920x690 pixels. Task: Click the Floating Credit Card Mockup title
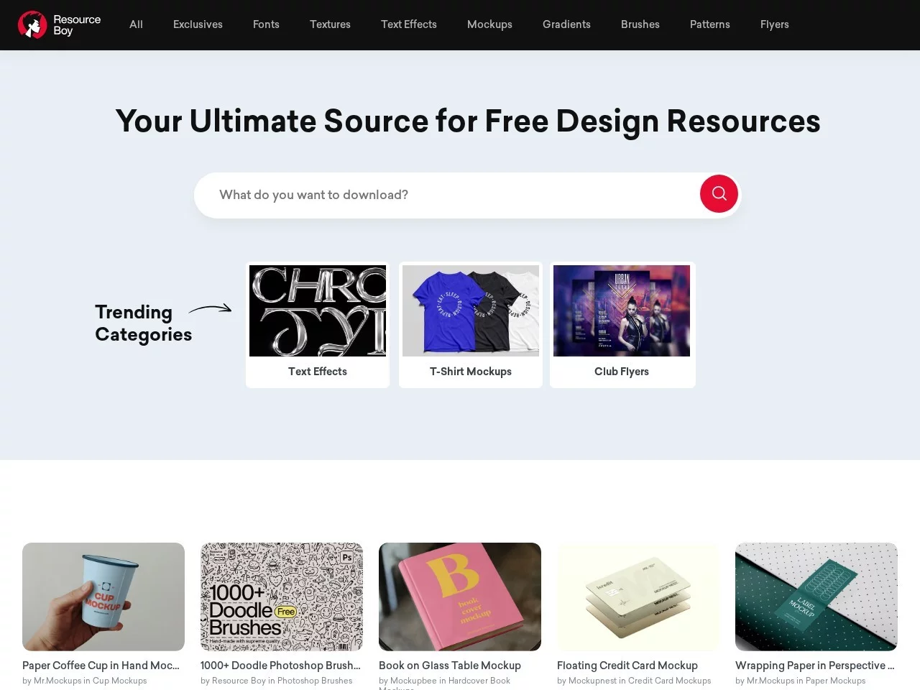(627, 666)
